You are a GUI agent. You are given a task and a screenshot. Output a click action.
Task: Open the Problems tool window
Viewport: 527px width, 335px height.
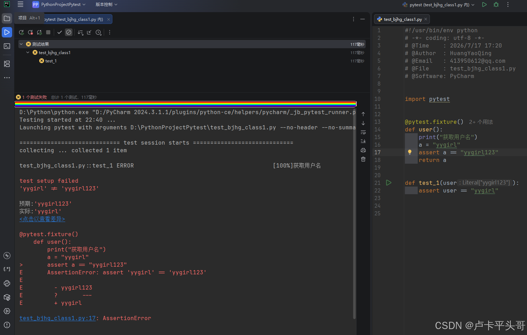point(7,325)
